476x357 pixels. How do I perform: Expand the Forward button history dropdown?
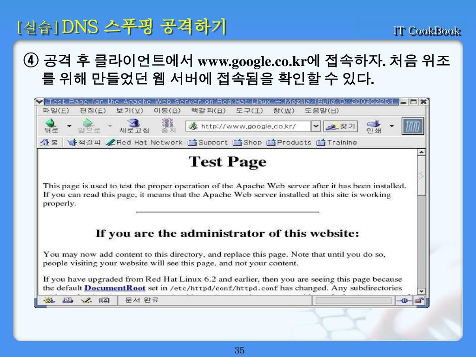(110, 126)
